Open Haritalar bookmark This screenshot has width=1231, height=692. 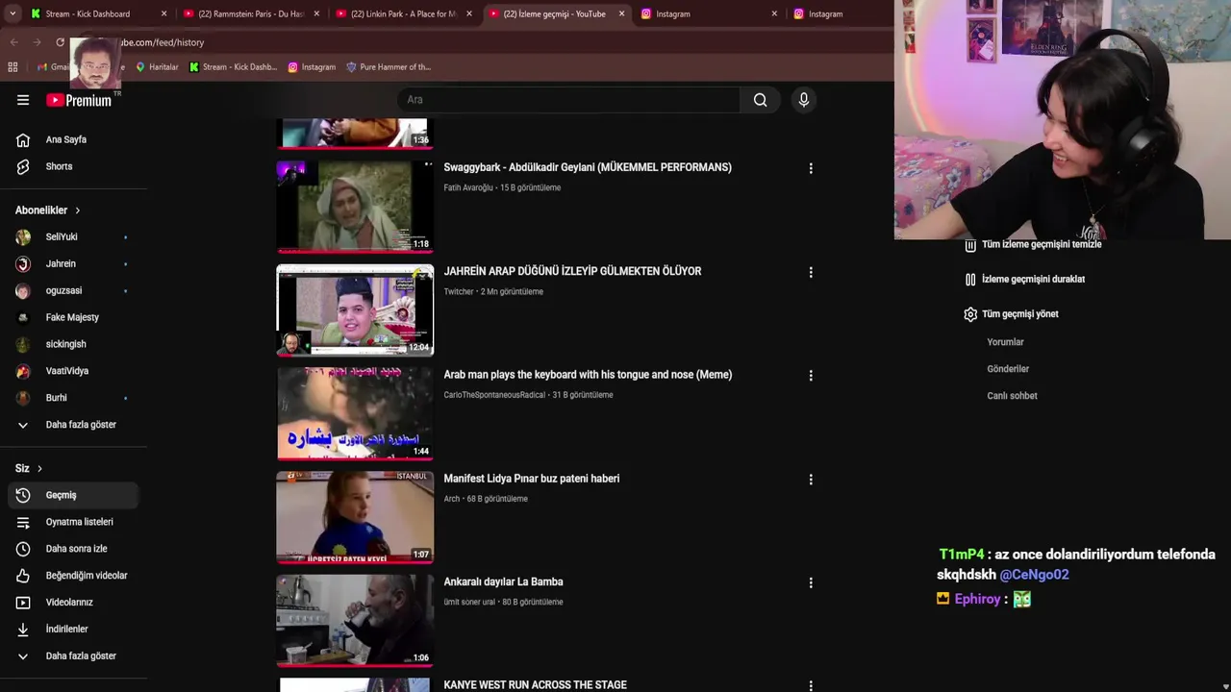pyautogui.click(x=157, y=67)
